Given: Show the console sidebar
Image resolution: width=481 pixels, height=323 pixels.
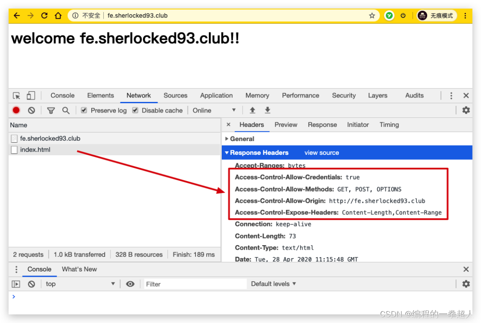Looking at the screenshot, I should (16, 284).
